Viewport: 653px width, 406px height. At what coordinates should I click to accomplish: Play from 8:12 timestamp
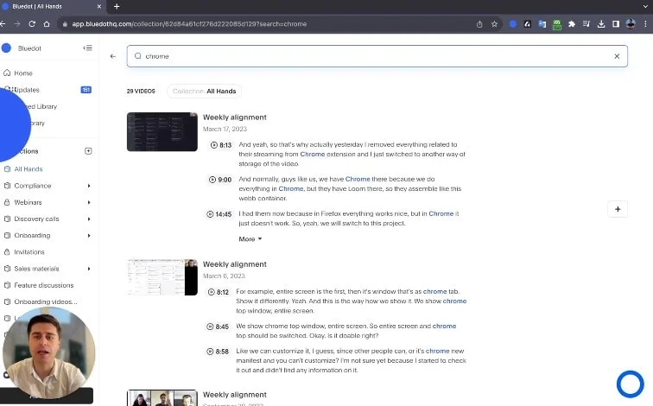pos(219,292)
